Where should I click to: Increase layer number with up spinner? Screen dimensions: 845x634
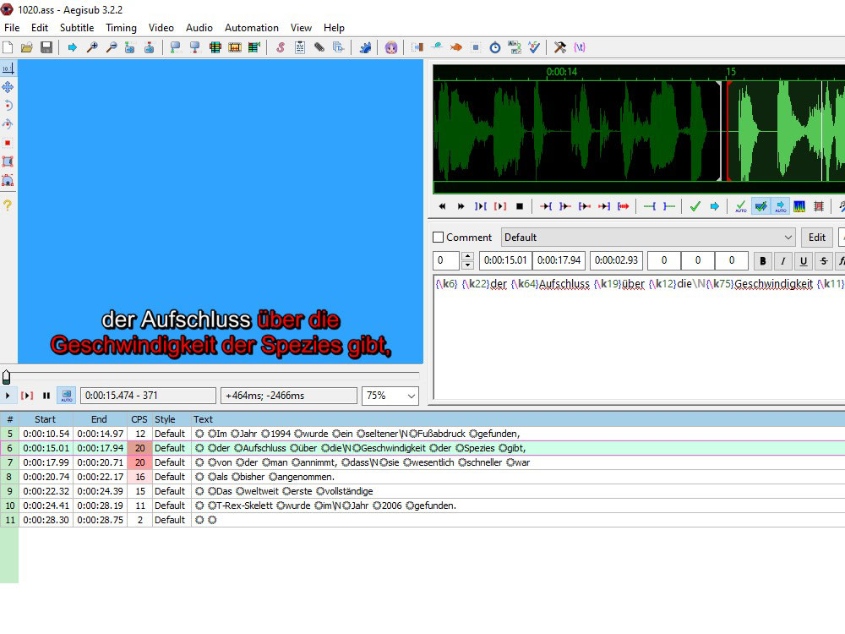468,256
